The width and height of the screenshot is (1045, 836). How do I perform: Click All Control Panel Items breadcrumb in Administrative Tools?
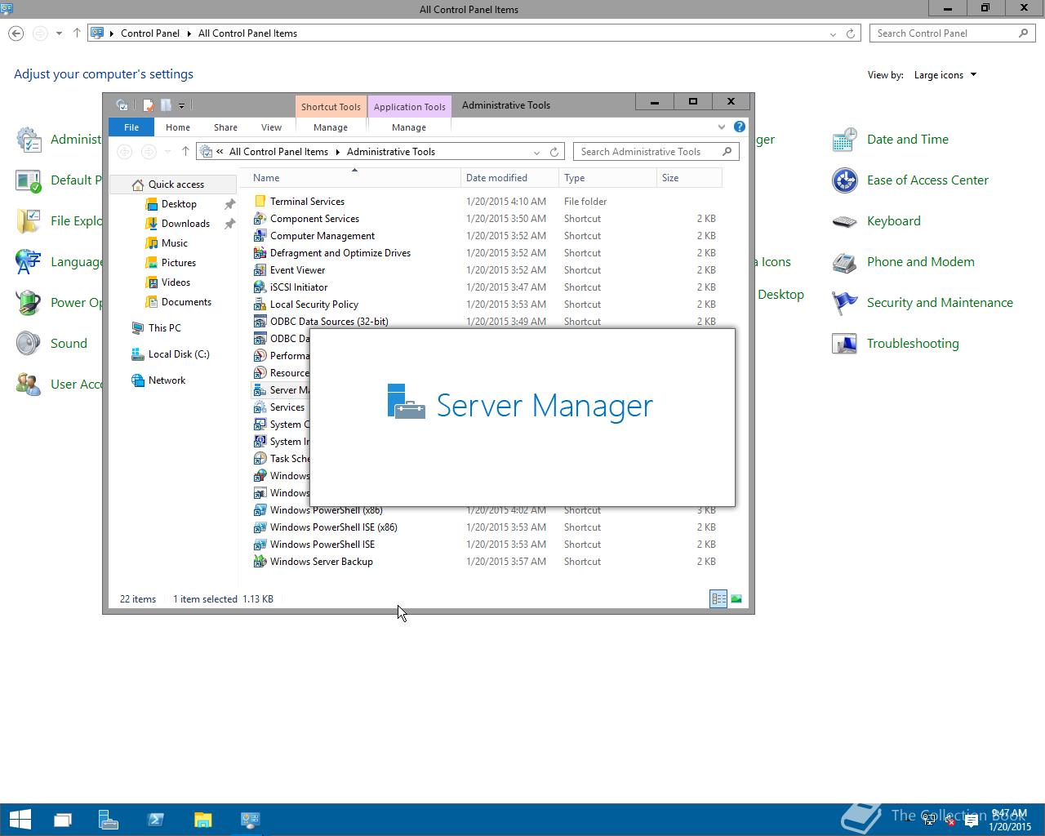coord(278,152)
